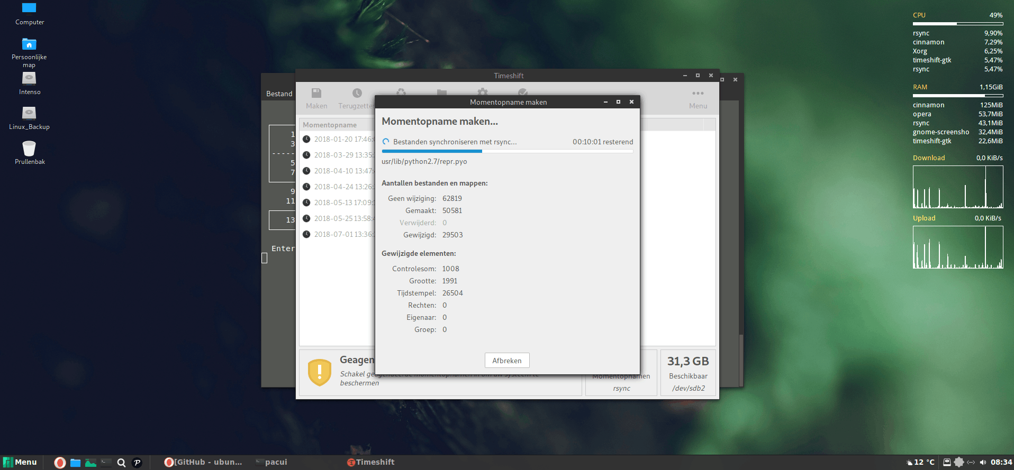Click the Upload network graph
Viewport: 1014px width, 470px height.
958,247
